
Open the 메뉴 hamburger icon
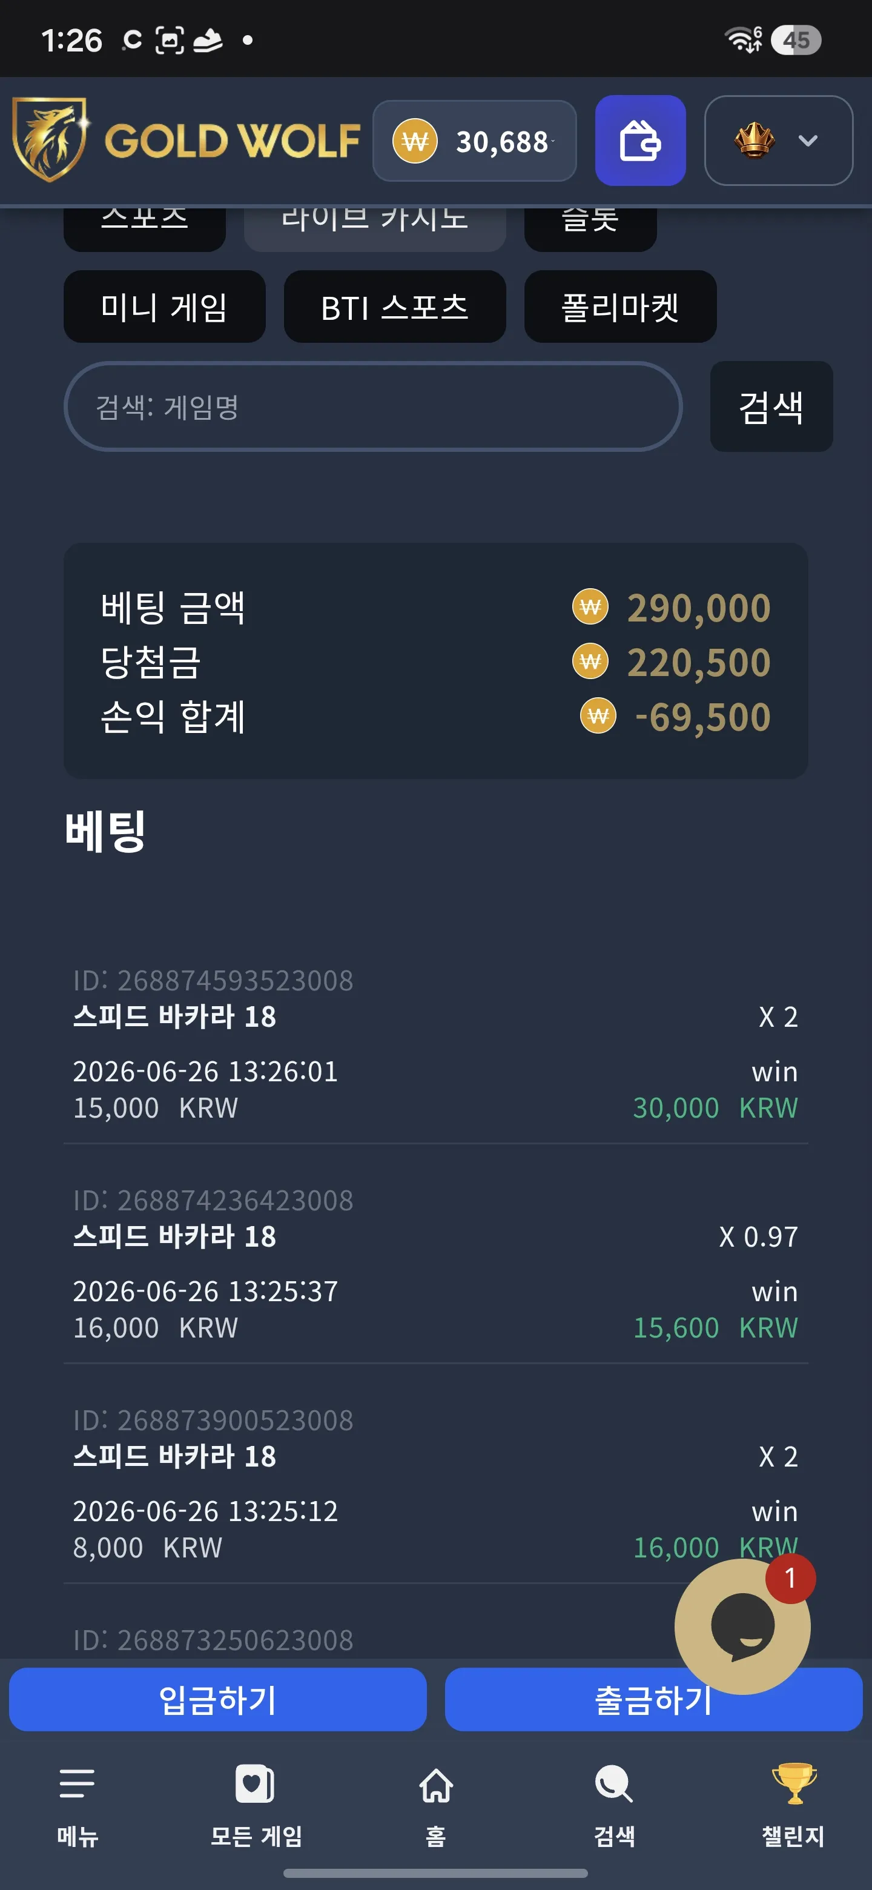point(77,1783)
